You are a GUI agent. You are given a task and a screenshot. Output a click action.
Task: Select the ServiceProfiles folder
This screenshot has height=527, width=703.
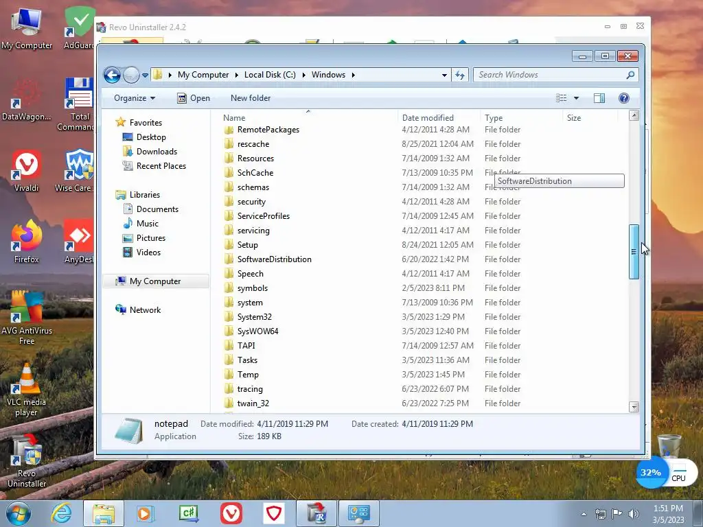tap(264, 216)
